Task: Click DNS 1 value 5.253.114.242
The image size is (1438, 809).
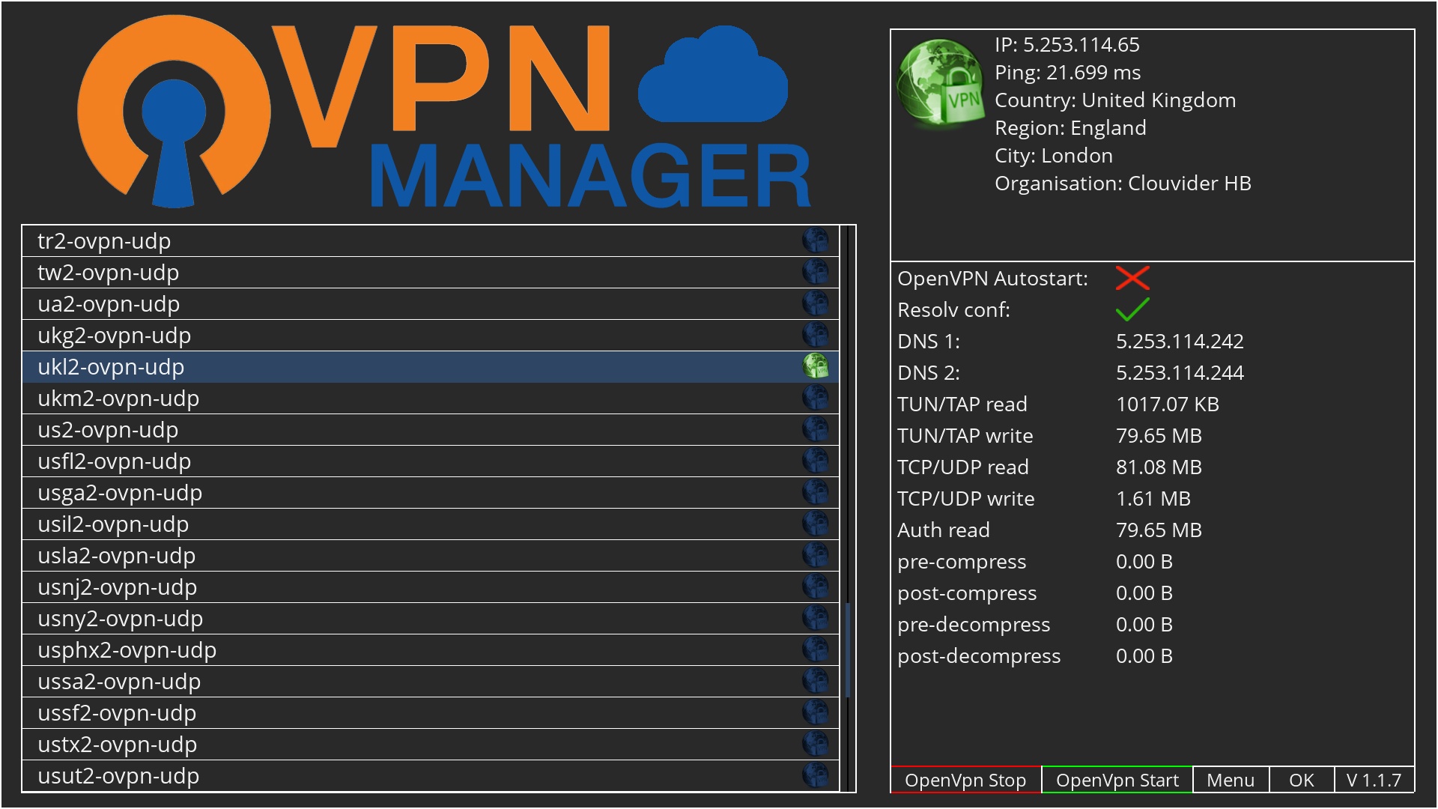Action: pyautogui.click(x=1180, y=342)
